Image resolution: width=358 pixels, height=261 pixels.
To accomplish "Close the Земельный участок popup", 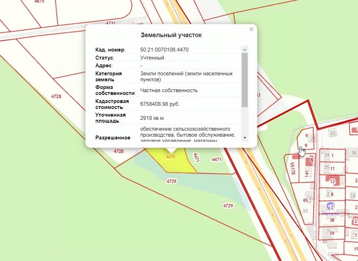I will pos(252,29).
